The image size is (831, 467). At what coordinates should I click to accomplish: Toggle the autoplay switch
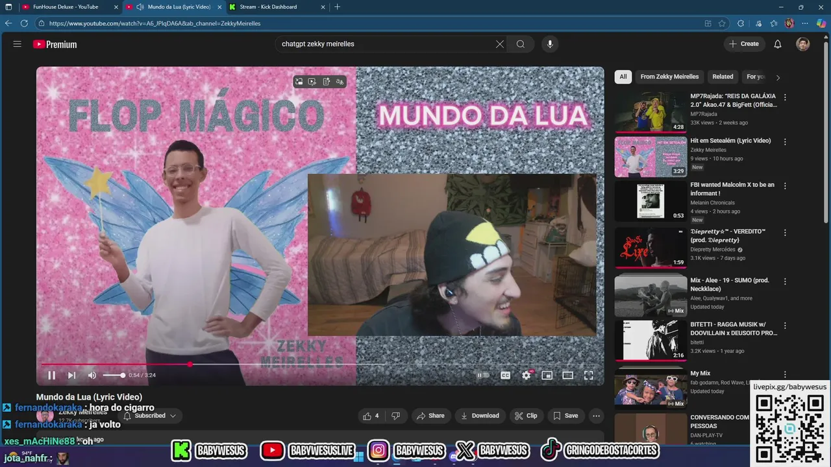[483, 375]
